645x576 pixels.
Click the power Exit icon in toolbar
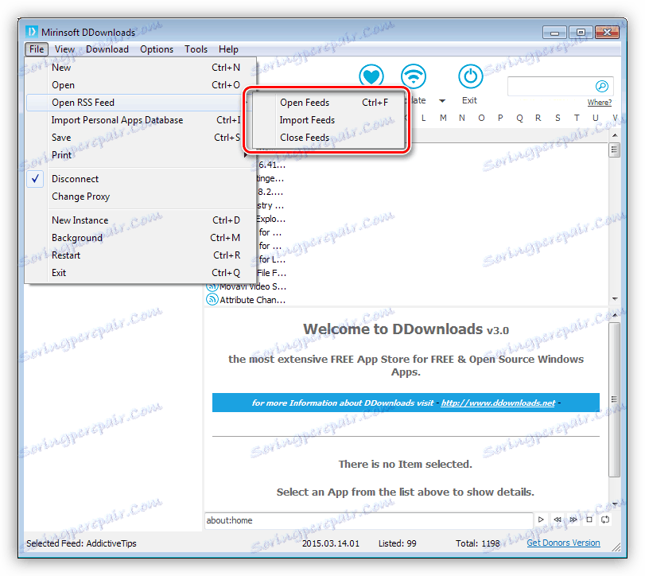(x=470, y=76)
